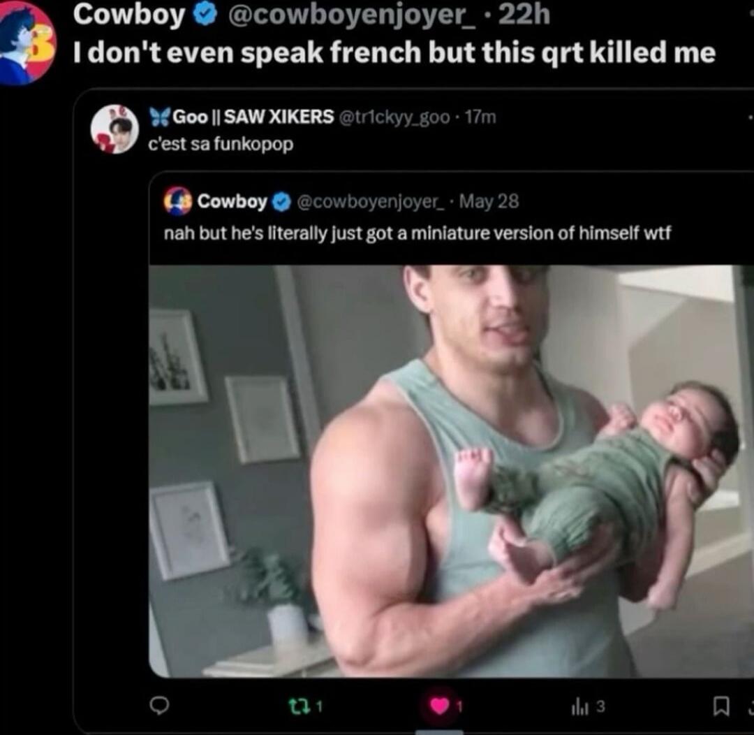Open the man holding baby image
754x735 pixels.
[x=452, y=471]
